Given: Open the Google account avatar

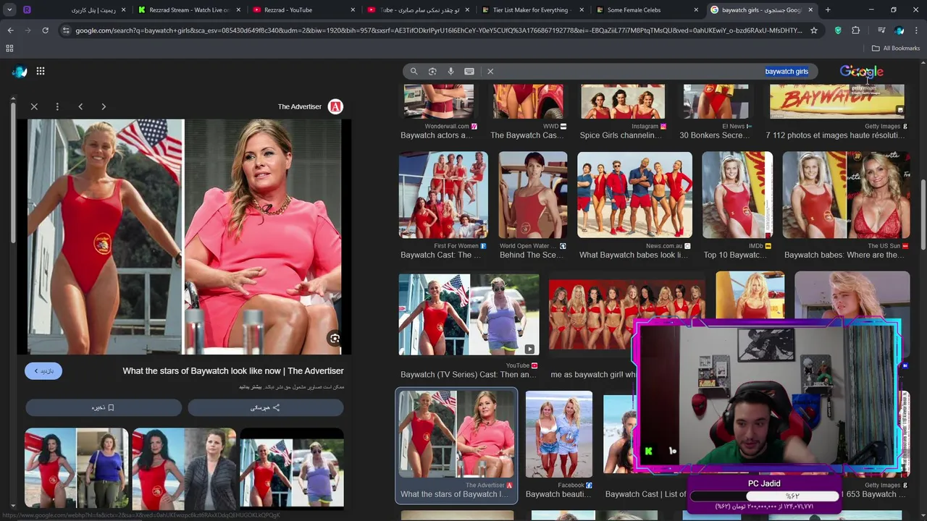Looking at the screenshot, I should (x=20, y=71).
